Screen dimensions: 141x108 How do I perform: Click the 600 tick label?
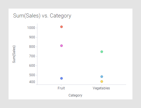click(32, 66)
